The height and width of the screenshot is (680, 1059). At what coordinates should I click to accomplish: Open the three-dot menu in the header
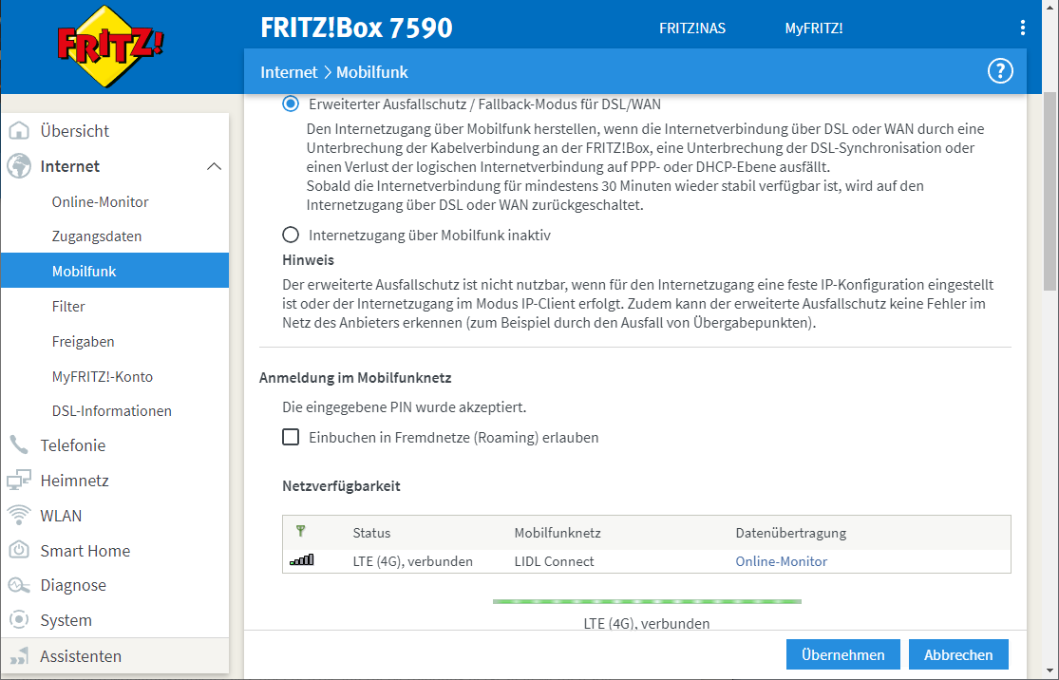click(x=1023, y=28)
